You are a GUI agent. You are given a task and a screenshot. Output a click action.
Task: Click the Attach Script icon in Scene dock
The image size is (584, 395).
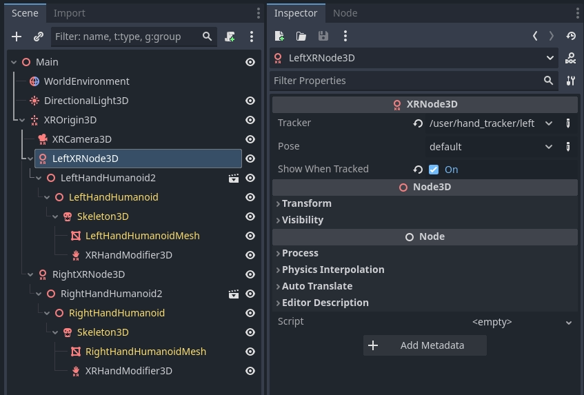[230, 37]
